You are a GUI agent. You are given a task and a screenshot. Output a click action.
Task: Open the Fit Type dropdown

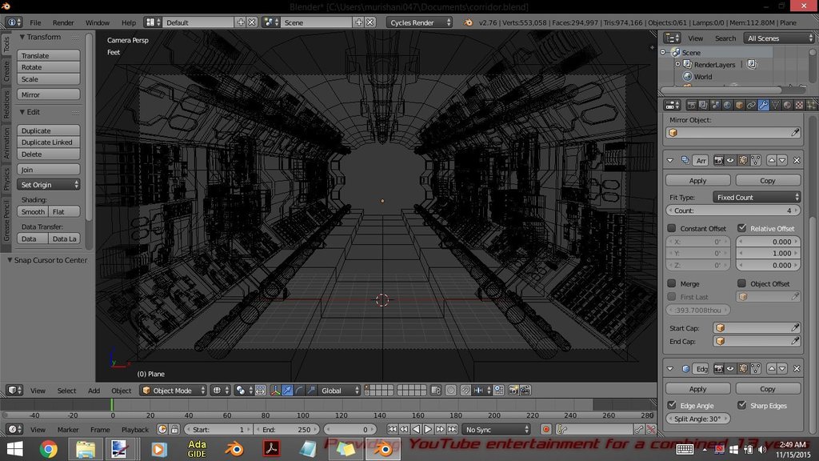(757, 197)
